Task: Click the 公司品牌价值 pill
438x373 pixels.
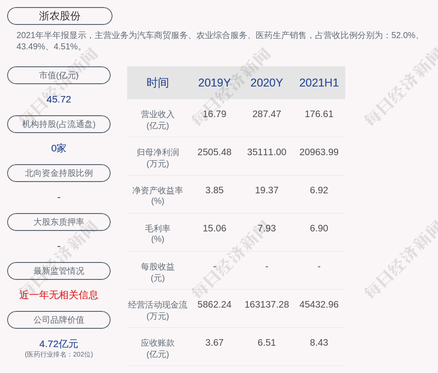Action: point(59,320)
